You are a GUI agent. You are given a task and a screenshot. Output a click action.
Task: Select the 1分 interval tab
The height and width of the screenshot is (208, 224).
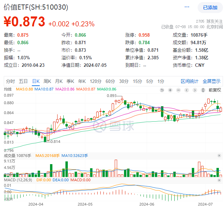click(x=161, y=81)
